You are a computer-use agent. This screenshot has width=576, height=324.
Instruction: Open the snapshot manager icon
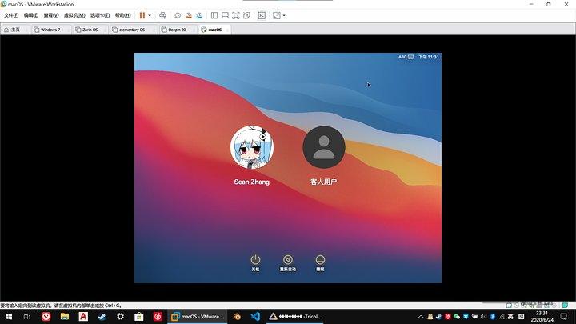(x=199, y=15)
